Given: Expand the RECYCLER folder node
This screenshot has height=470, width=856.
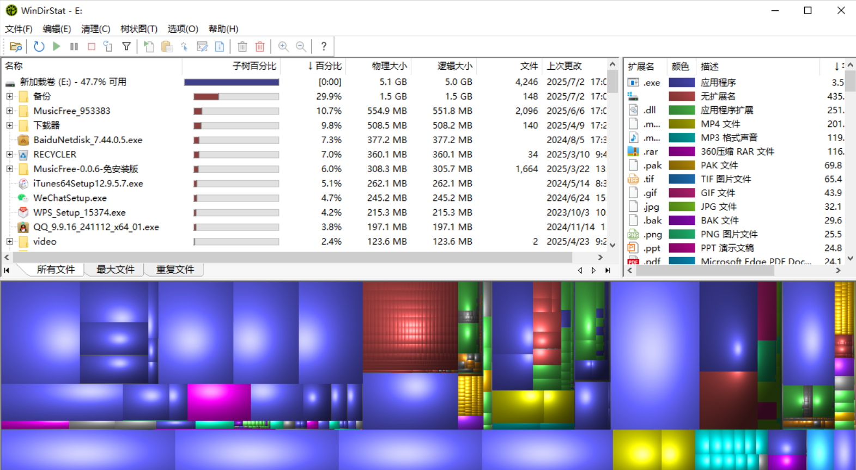Looking at the screenshot, I should (10, 155).
